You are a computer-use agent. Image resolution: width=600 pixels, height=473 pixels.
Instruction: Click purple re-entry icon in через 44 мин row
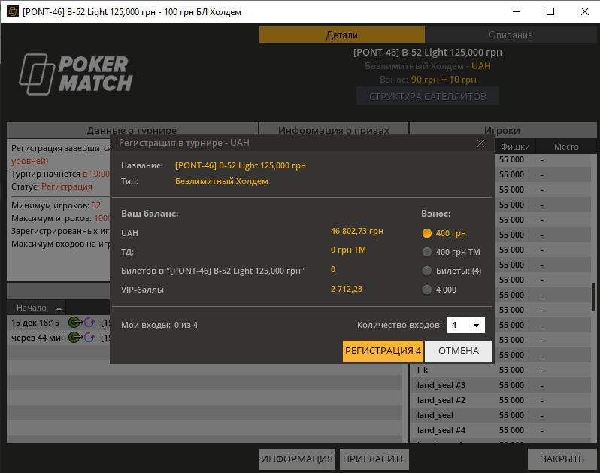[x=90, y=338]
